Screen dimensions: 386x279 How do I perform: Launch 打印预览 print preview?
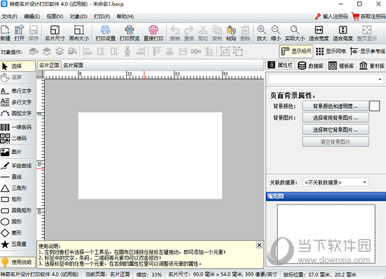129,33
